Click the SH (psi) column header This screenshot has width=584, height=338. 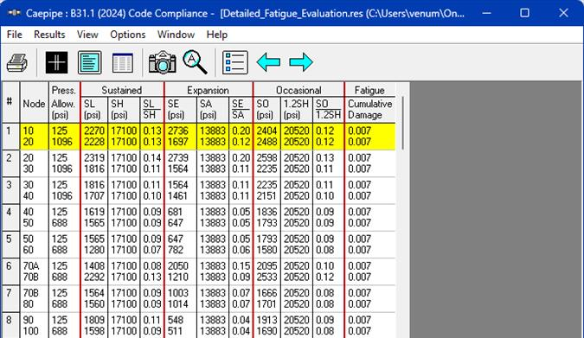(x=124, y=110)
